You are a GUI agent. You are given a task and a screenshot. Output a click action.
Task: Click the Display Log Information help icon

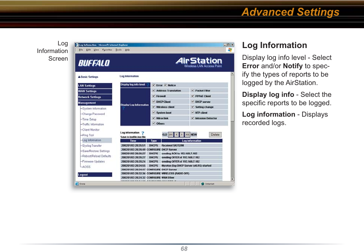pos(124,108)
